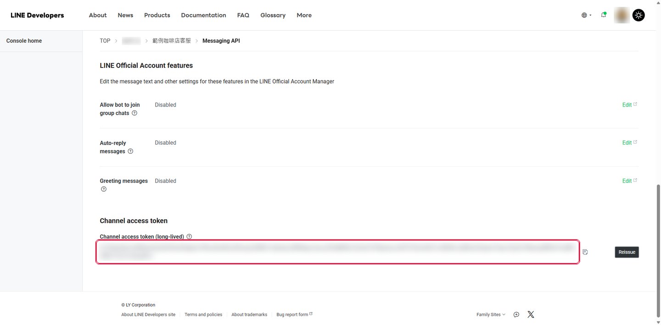Open the Products menu

coord(157,15)
